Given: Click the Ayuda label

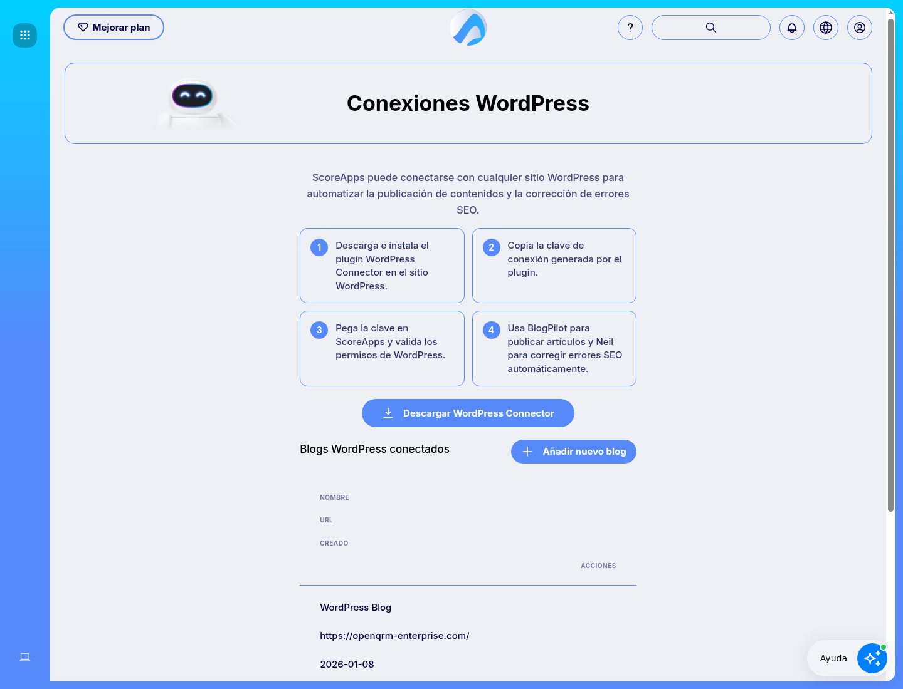Looking at the screenshot, I should (x=833, y=658).
